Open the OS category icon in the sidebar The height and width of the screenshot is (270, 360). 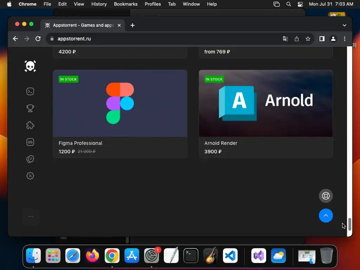click(x=30, y=142)
